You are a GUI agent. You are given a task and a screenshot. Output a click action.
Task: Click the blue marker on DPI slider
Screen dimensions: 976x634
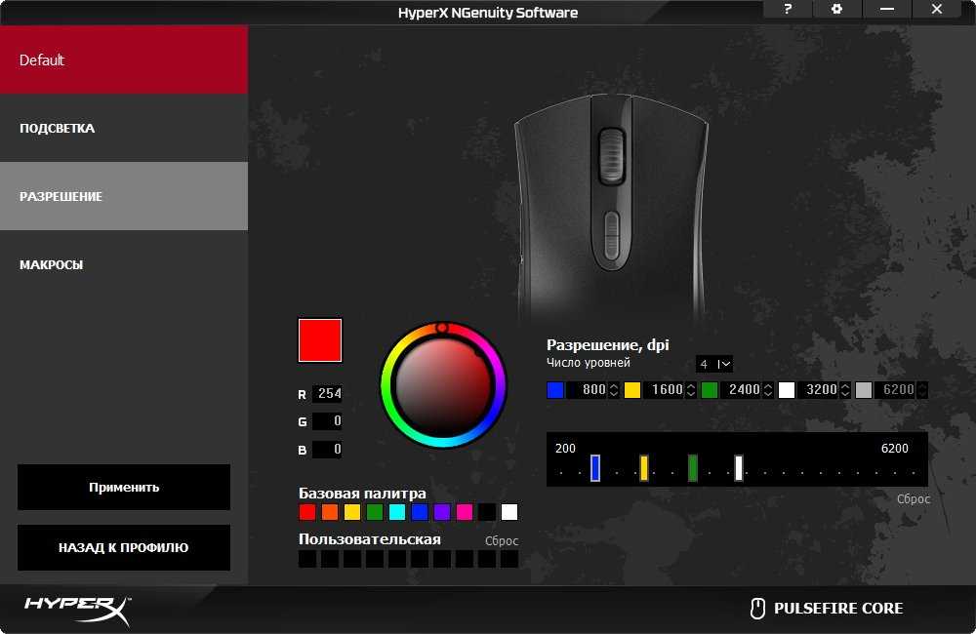pyautogui.click(x=595, y=468)
